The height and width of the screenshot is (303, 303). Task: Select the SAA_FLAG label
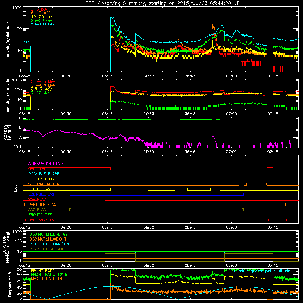37,200
